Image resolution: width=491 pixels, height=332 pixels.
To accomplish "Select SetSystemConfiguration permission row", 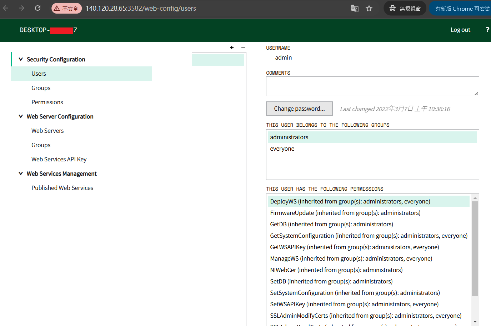I will pyautogui.click(x=369, y=293).
